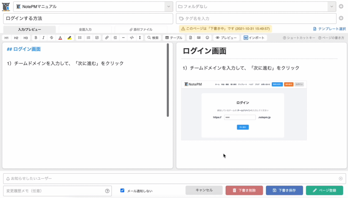Viewport: 348px width, 198px height.
Task: Insert an image using the picture icon
Action: click(199, 38)
